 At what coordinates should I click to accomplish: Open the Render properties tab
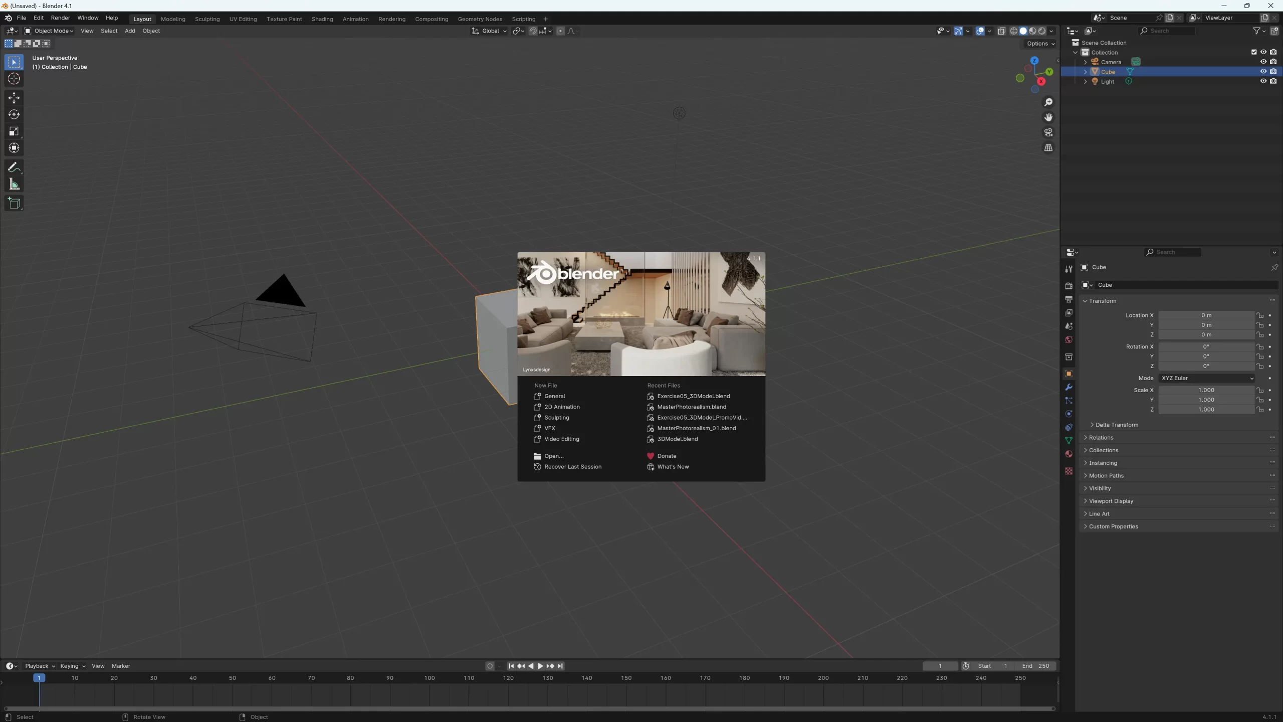(1068, 286)
